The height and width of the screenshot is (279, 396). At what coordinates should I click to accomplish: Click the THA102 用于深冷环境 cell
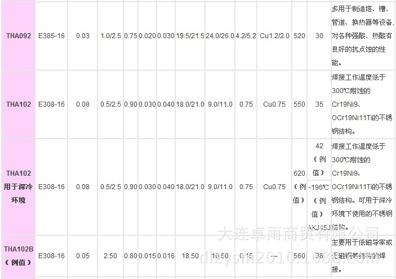point(18,186)
